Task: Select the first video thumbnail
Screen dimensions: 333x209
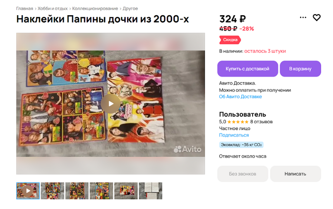Action: pyautogui.click(x=28, y=191)
